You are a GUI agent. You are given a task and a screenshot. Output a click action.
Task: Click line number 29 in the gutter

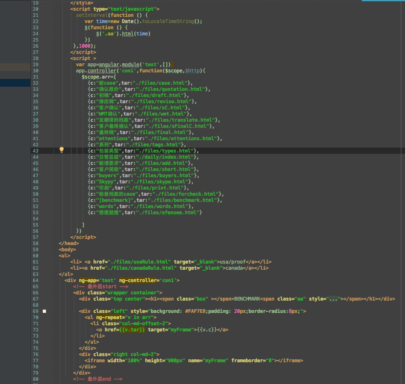click(36, 65)
